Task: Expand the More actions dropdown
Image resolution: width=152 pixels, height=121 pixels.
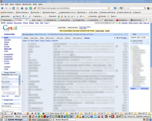Action: [78, 38]
